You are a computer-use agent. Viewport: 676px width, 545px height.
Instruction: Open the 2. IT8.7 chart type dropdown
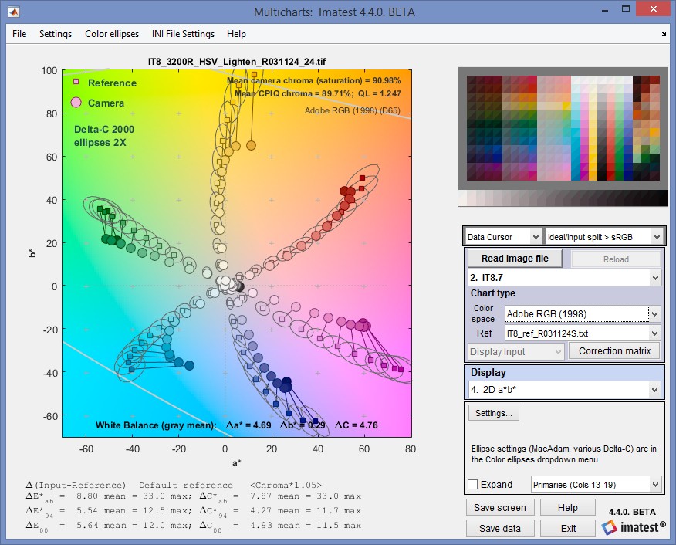tap(565, 278)
